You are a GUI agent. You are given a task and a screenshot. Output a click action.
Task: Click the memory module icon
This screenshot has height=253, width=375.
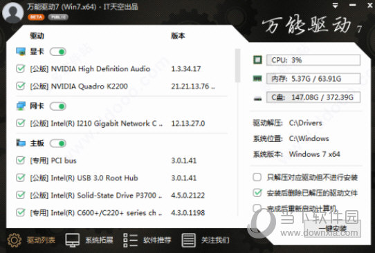(x=257, y=78)
